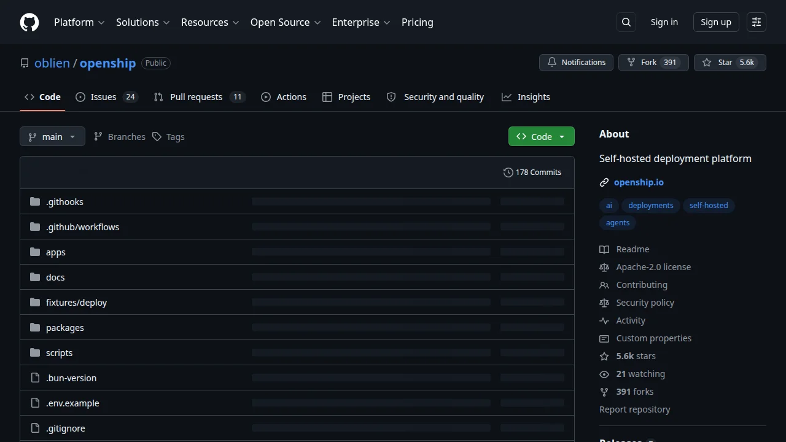
Task: Click the folder icon for .github/workflows
Action: click(x=35, y=227)
